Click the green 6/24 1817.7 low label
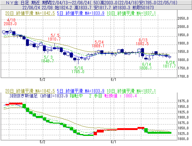 (x=170, y=64)
